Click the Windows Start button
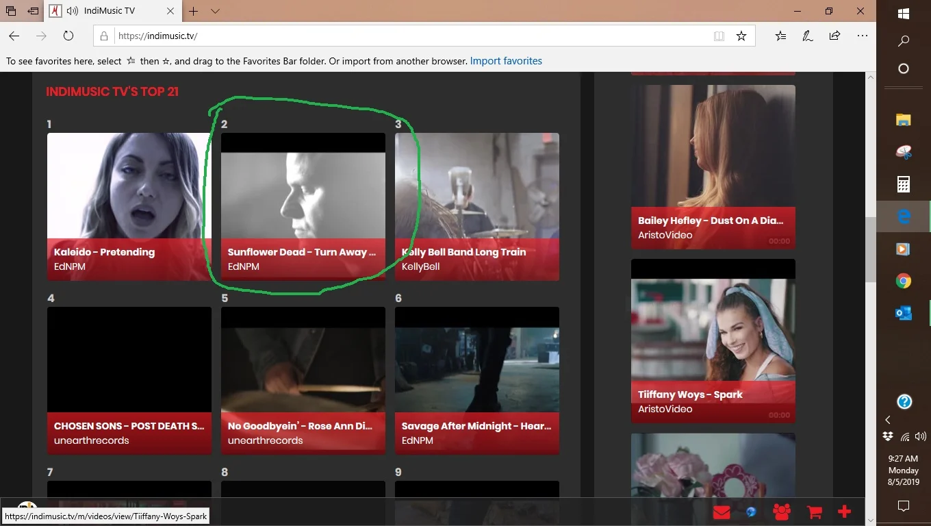Screen dimensions: 931x526 tap(904, 14)
